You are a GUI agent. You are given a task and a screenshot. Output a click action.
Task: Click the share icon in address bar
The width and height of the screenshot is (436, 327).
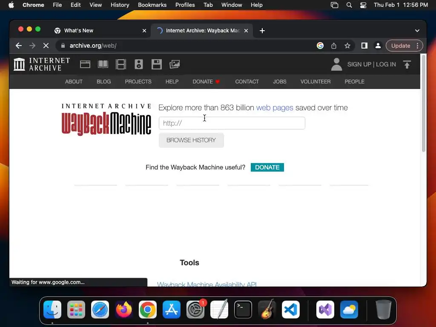334,46
